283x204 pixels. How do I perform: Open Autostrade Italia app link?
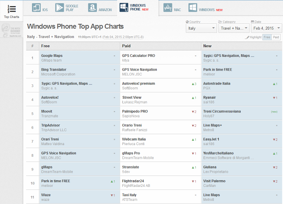point(217,83)
